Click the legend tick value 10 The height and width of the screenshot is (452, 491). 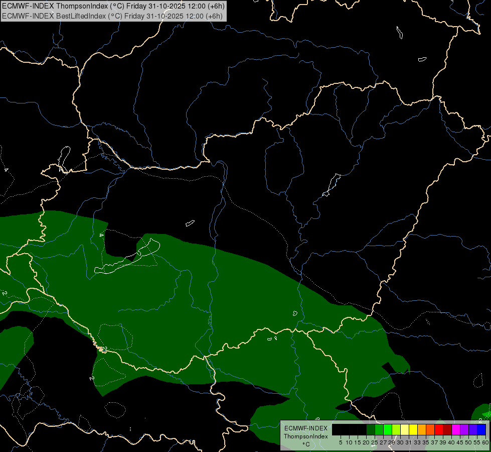(349, 442)
